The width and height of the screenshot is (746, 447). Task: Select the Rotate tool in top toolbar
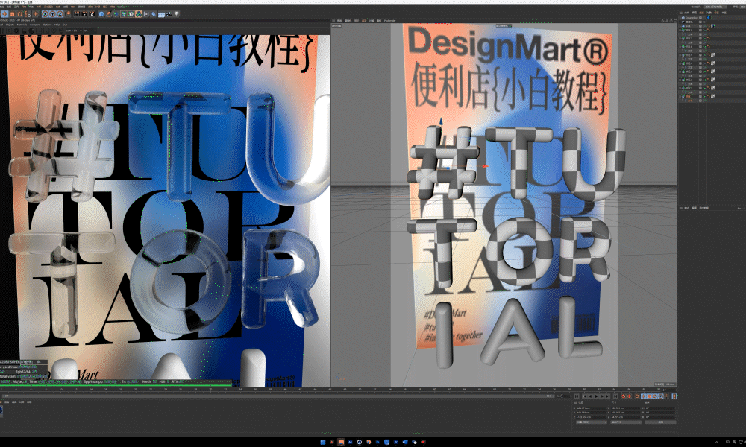tap(19, 14)
